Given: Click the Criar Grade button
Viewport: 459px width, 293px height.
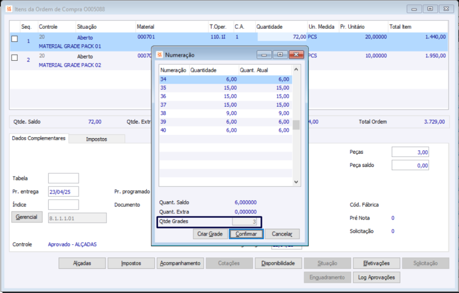Looking at the screenshot, I should click(210, 234).
